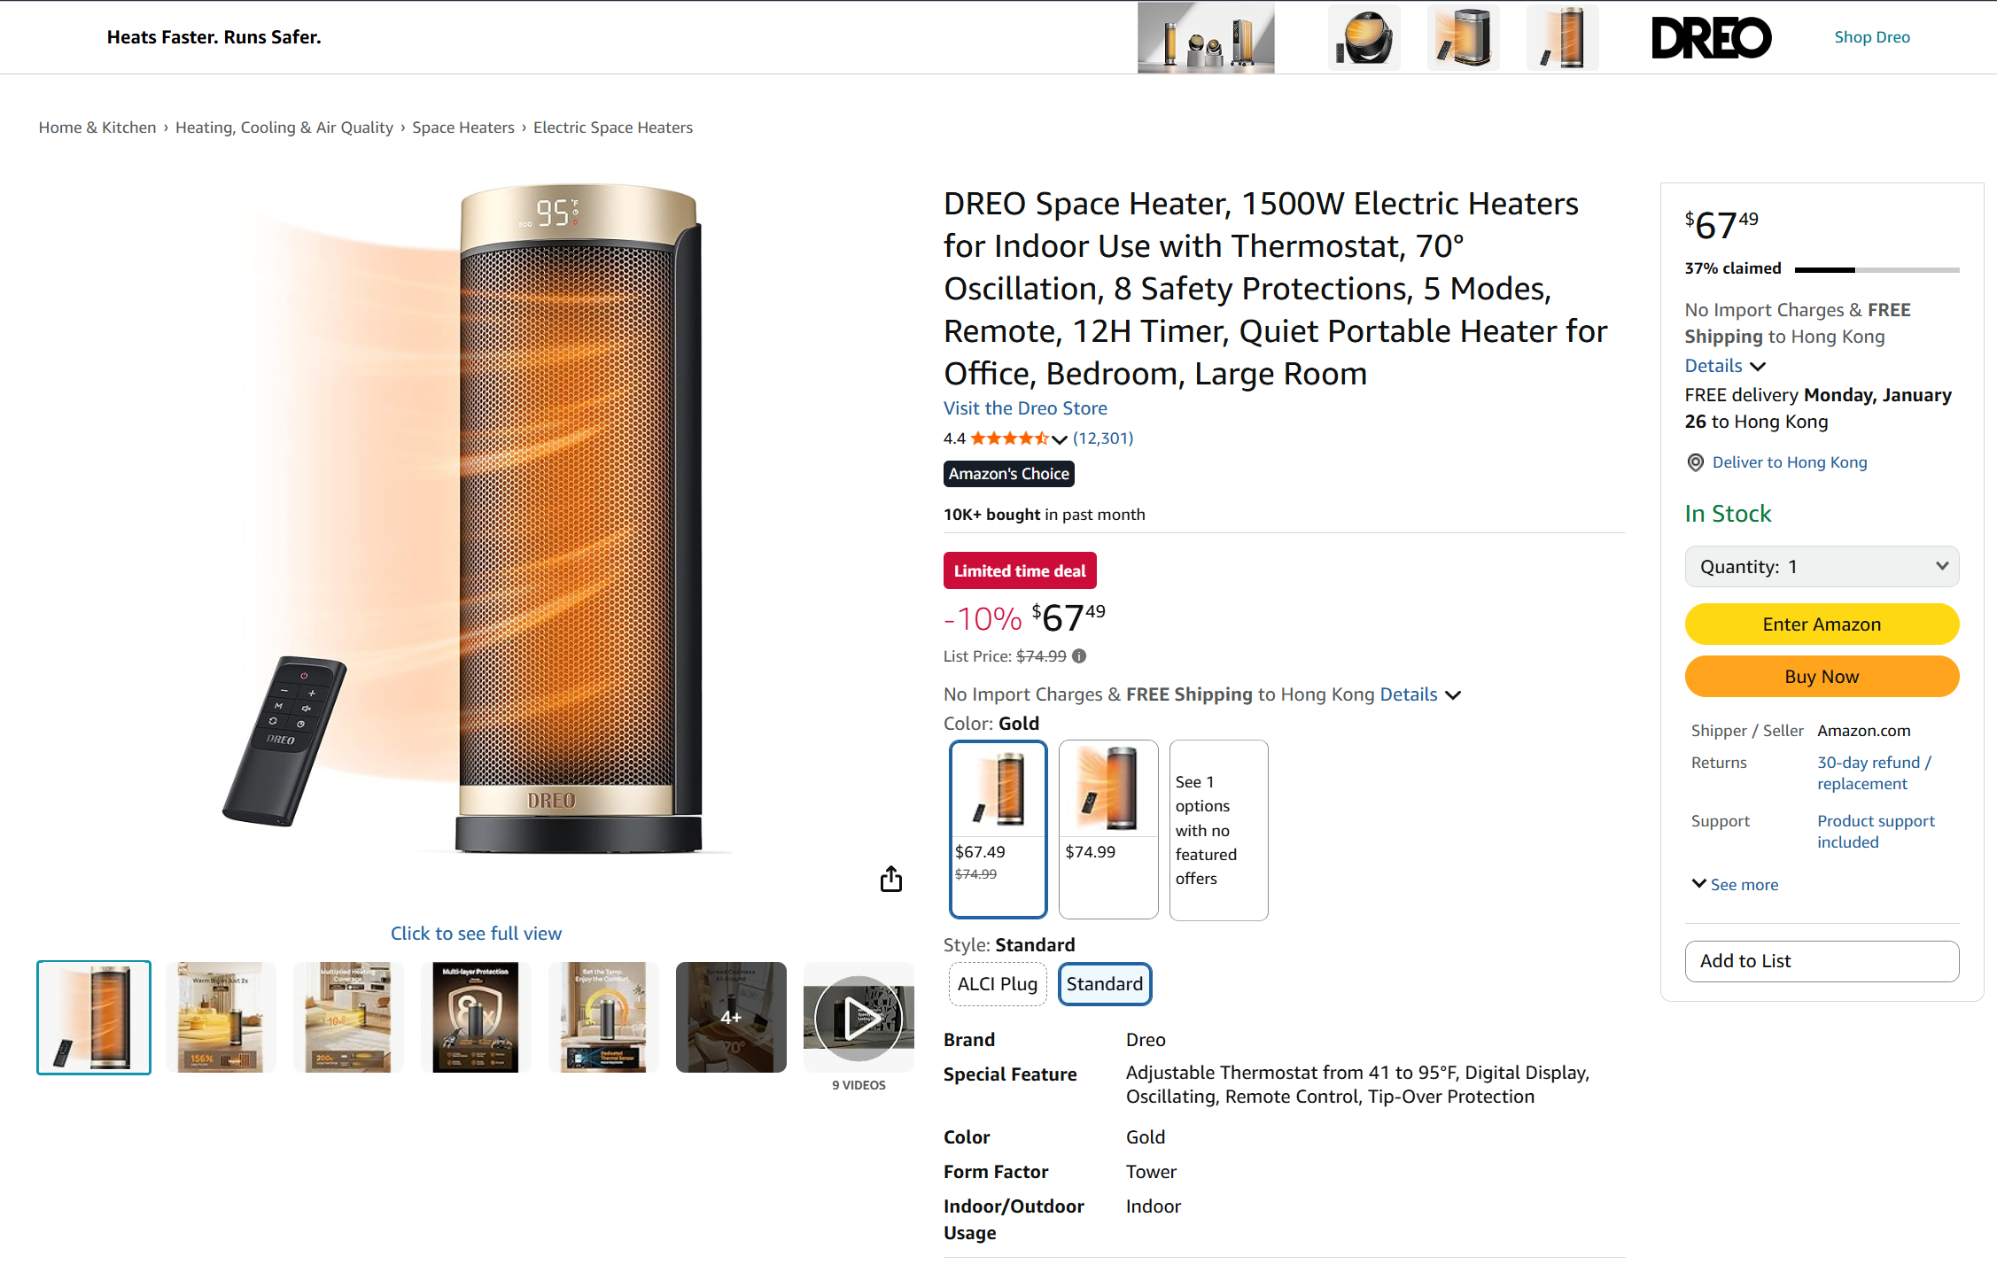Screen dimensions: 1997x1264
Task: Click the location pin icon
Action: click(x=1695, y=462)
